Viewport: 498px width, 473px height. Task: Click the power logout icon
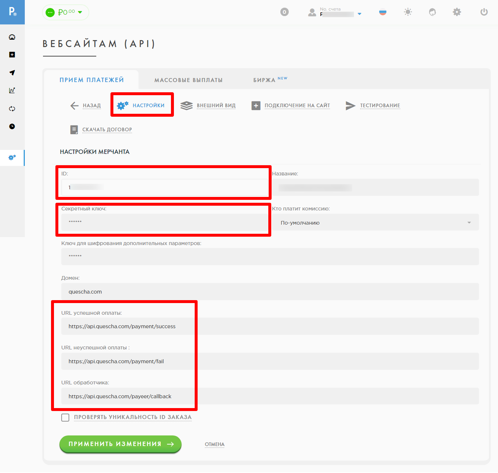click(x=484, y=12)
